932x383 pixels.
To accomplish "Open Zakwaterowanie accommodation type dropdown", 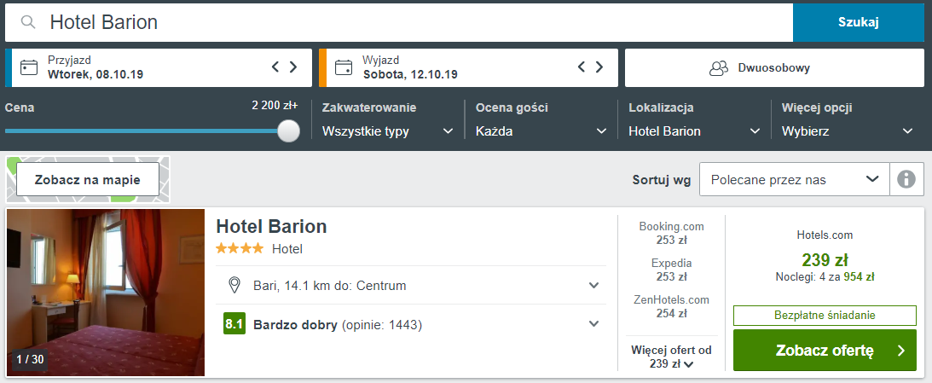I will [x=387, y=131].
